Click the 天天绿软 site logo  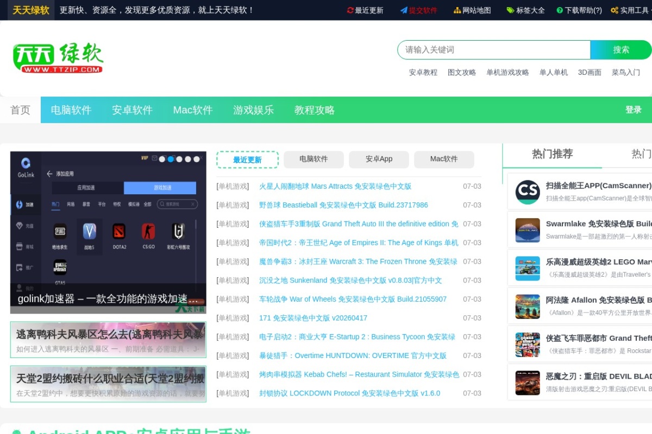tap(58, 58)
